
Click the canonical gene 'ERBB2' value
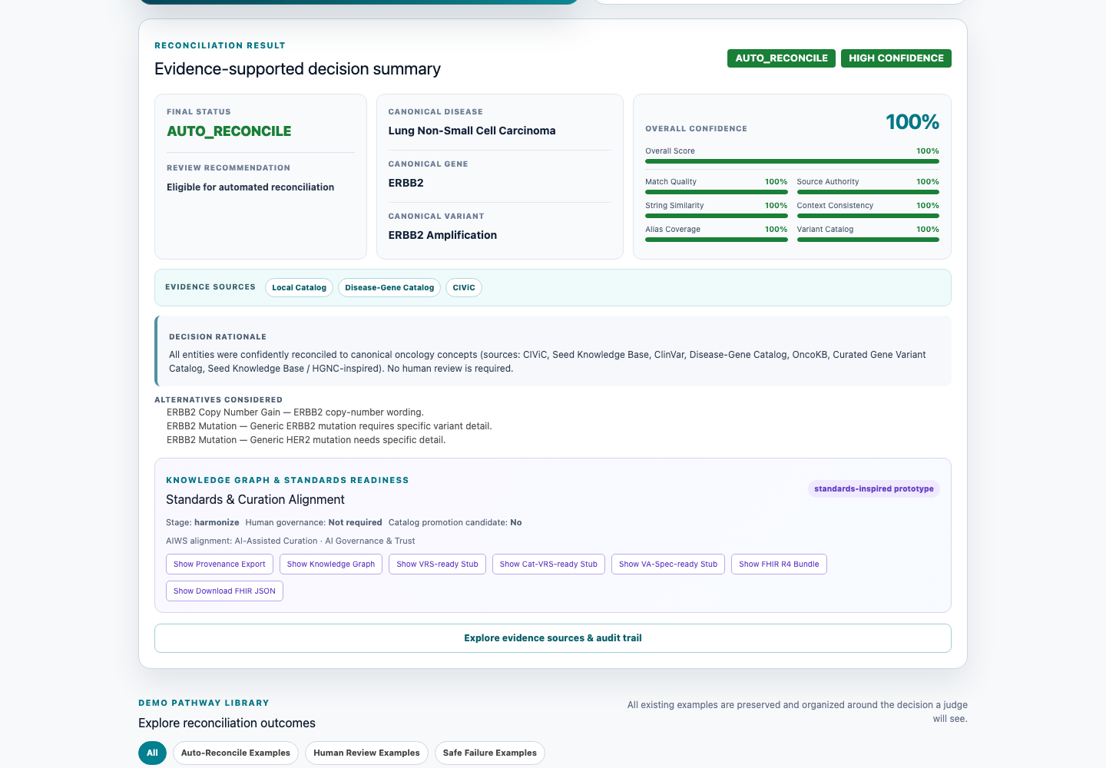(406, 183)
